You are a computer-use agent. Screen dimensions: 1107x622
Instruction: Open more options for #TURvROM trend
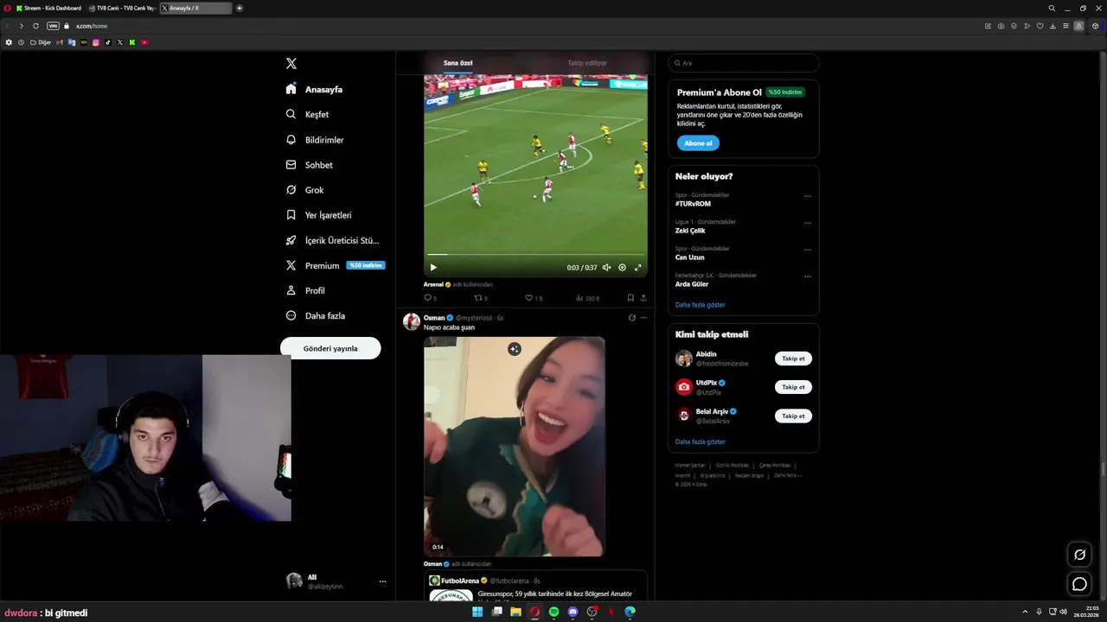pyautogui.click(x=808, y=196)
